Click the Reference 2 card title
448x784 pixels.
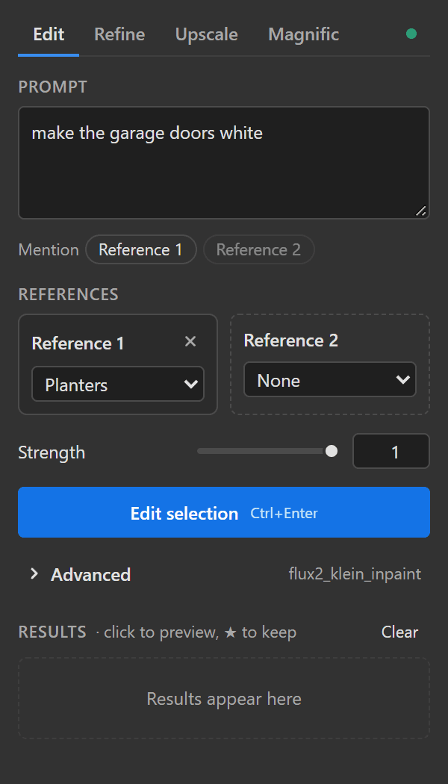click(x=291, y=340)
